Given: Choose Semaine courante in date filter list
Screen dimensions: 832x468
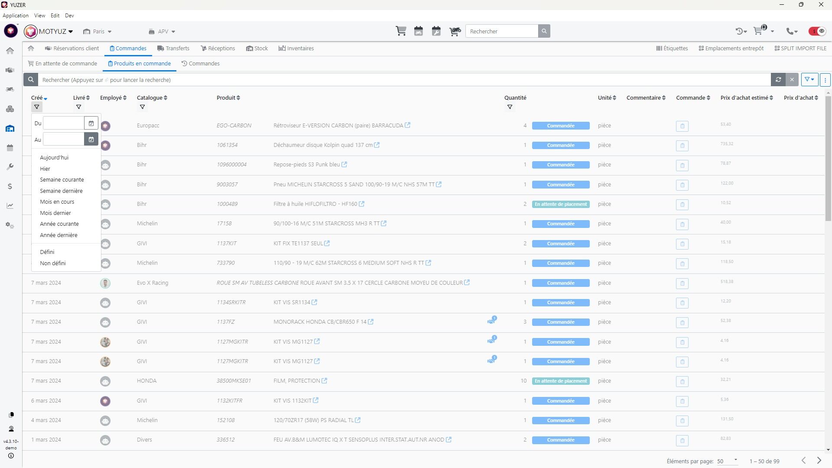Looking at the screenshot, I should [62, 180].
